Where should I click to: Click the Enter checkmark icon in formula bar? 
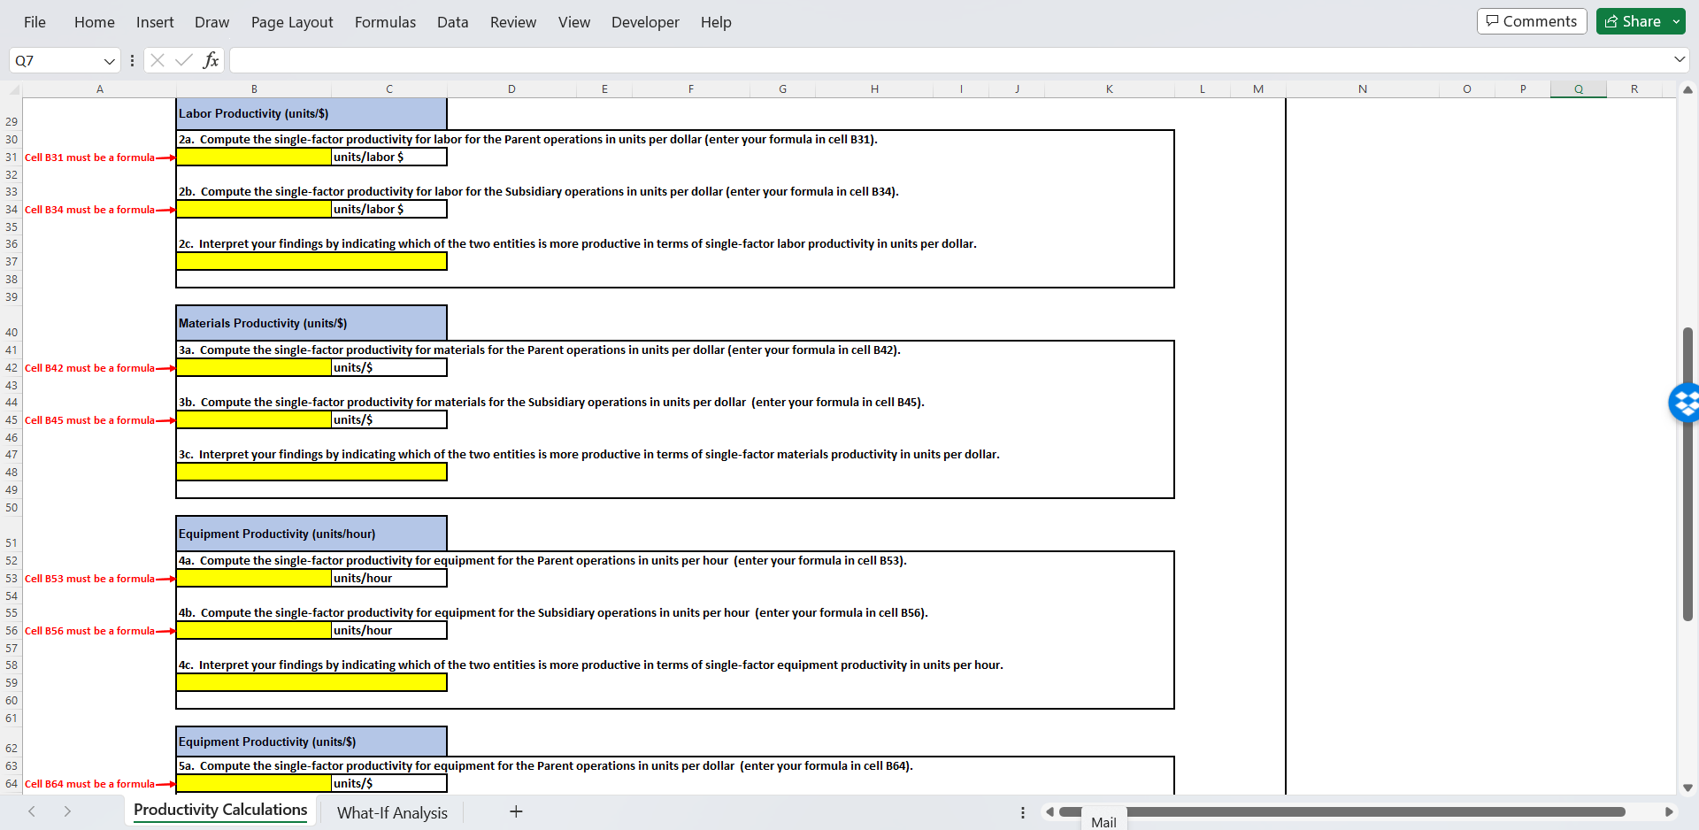tap(183, 60)
